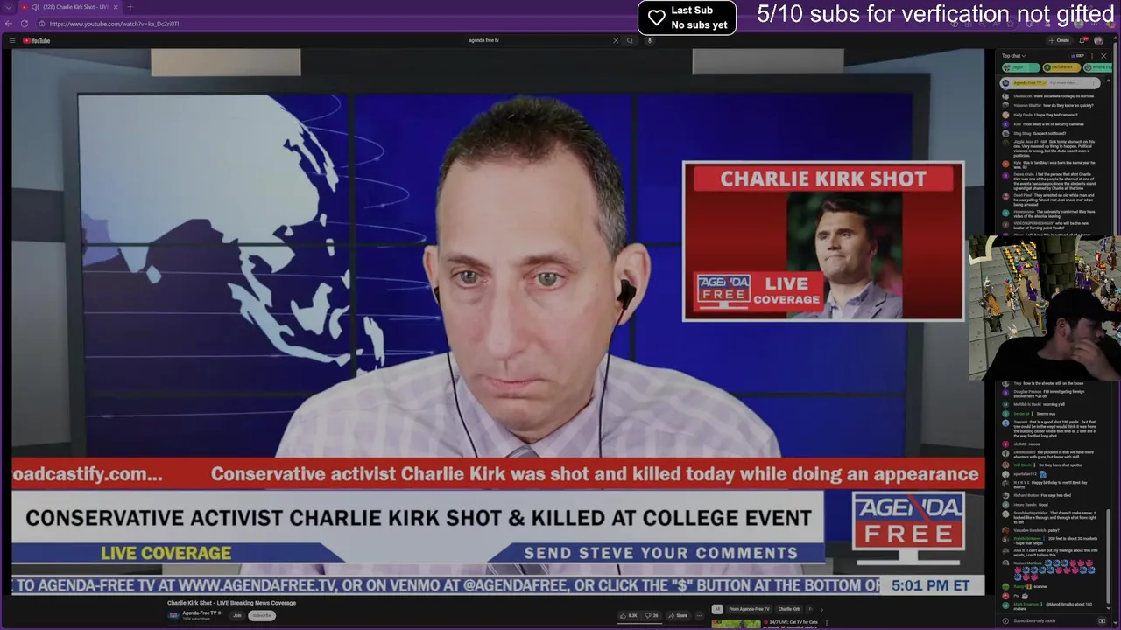Open the browser tab list chevron
The image size is (1121, 630).
[x=9, y=7]
